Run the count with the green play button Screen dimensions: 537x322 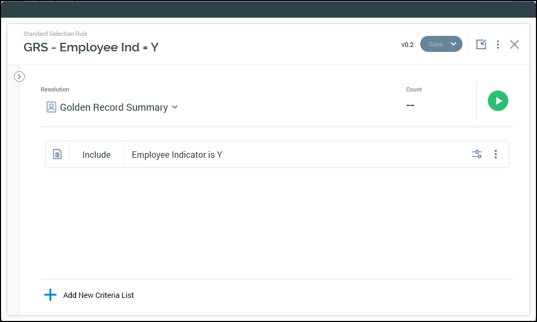click(498, 101)
